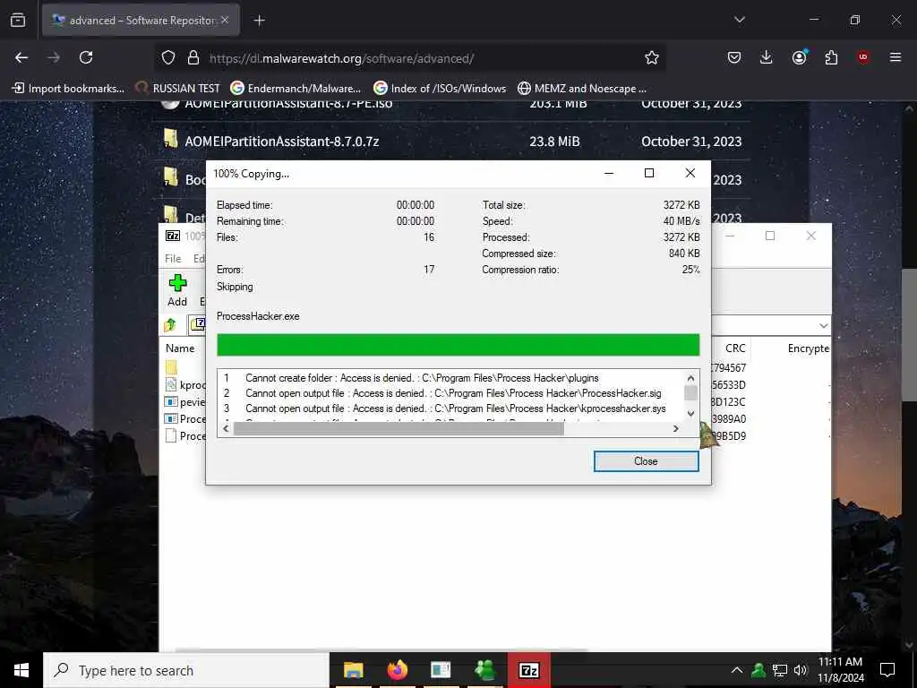Open File Explorer from the taskbar
Screen dimensions: 917x688
[353, 670]
